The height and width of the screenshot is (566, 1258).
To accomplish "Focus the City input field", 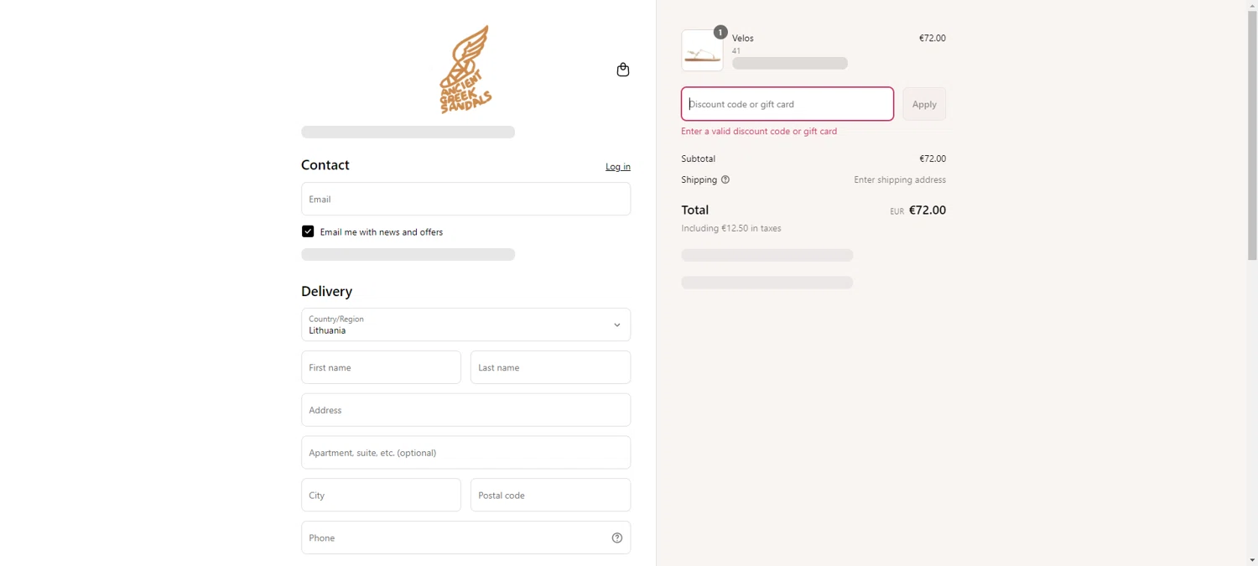I will pos(381,496).
